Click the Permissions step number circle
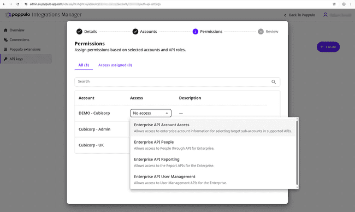The height and width of the screenshot is (212, 355). click(196, 32)
